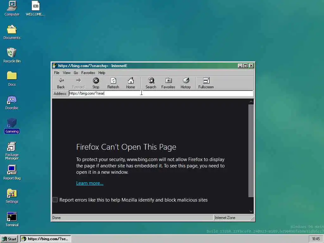Refresh the current page
This screenshot has height=243, width=324.
point(113,83)
